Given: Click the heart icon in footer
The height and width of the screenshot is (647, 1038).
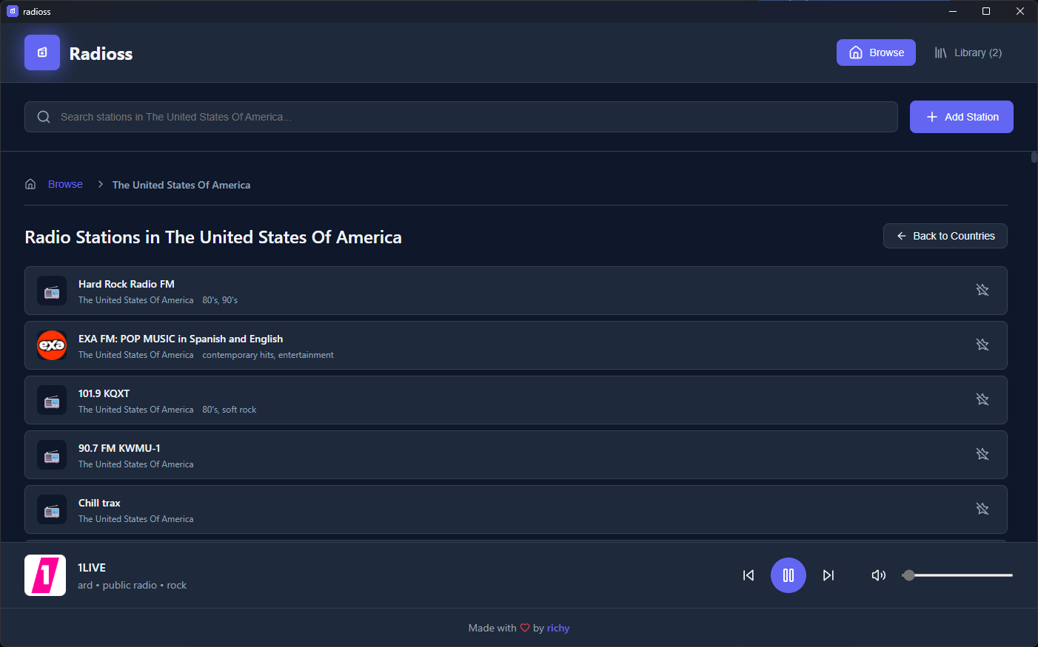Looking at the screenshot, I should point(525,628).
